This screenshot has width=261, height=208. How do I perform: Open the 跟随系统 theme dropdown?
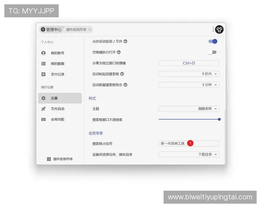(x=189, y=109)
